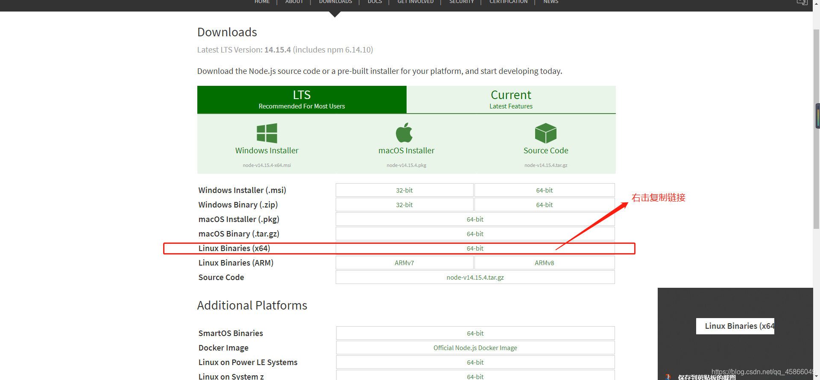Click the Docker Image row label

coord(223,348)
